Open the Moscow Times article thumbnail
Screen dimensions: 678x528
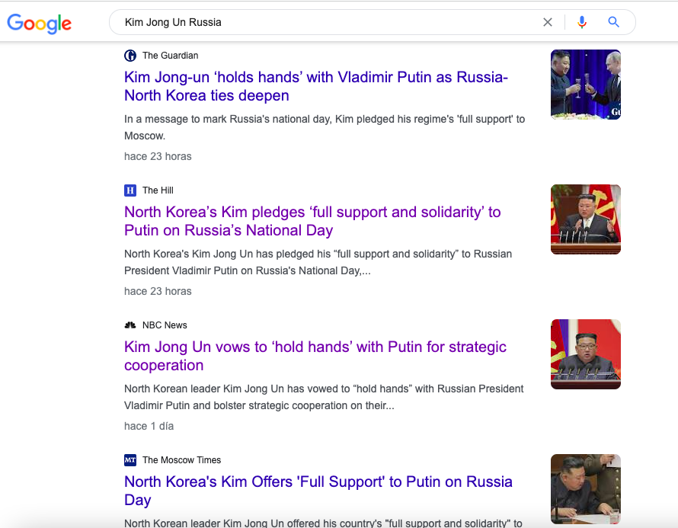point(586,489)
